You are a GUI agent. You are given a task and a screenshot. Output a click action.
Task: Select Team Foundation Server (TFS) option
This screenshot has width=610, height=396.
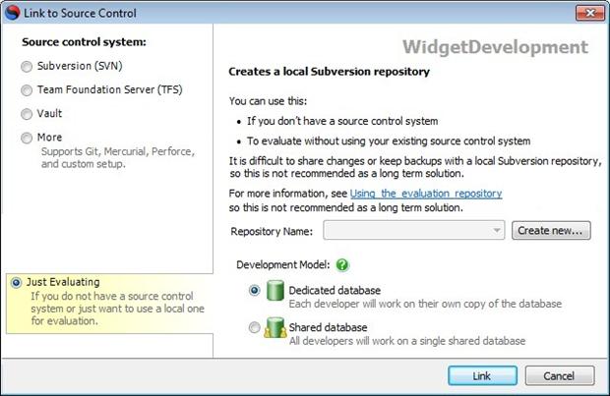click(27, 90)
